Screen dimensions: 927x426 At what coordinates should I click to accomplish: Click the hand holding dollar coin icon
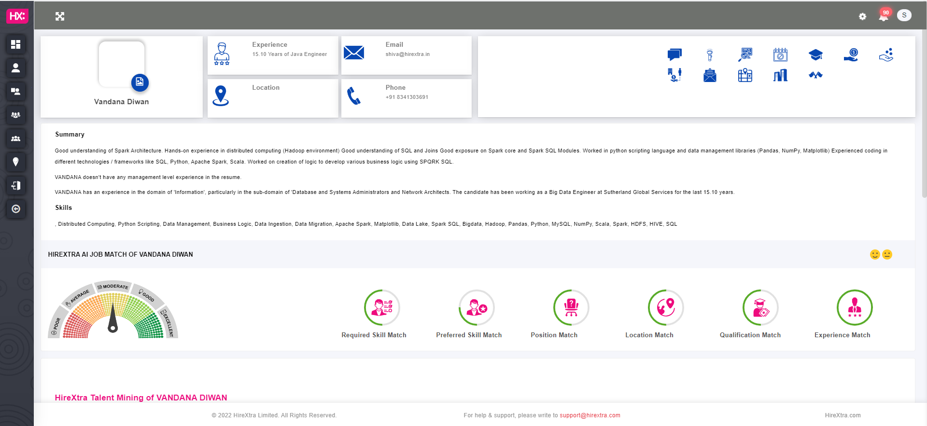851,55
